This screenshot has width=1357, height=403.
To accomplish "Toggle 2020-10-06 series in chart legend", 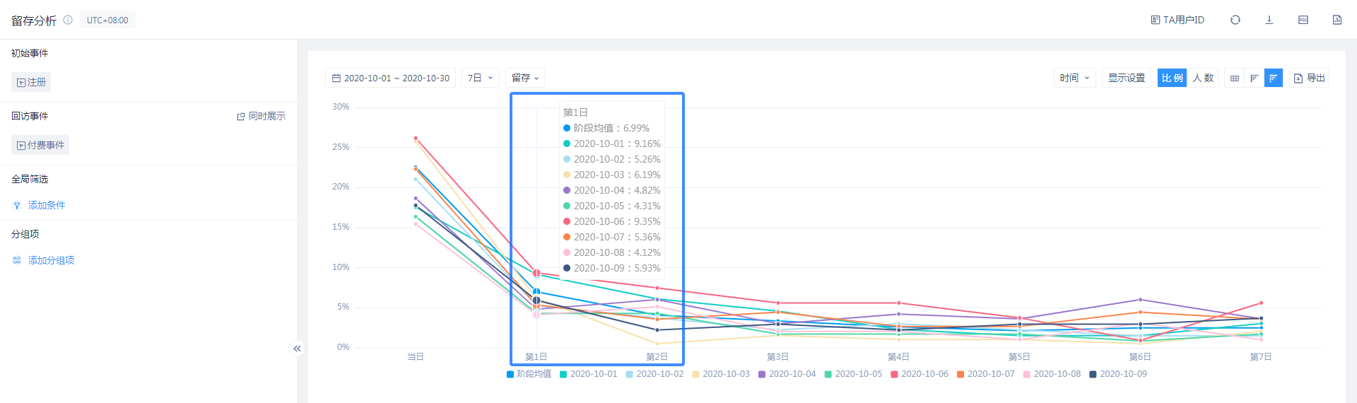I will [919, 374].
